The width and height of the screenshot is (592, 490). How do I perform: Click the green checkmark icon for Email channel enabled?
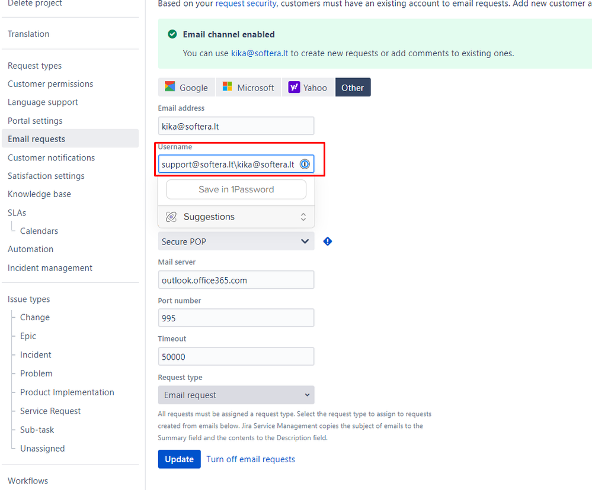[x=172, y=34]
